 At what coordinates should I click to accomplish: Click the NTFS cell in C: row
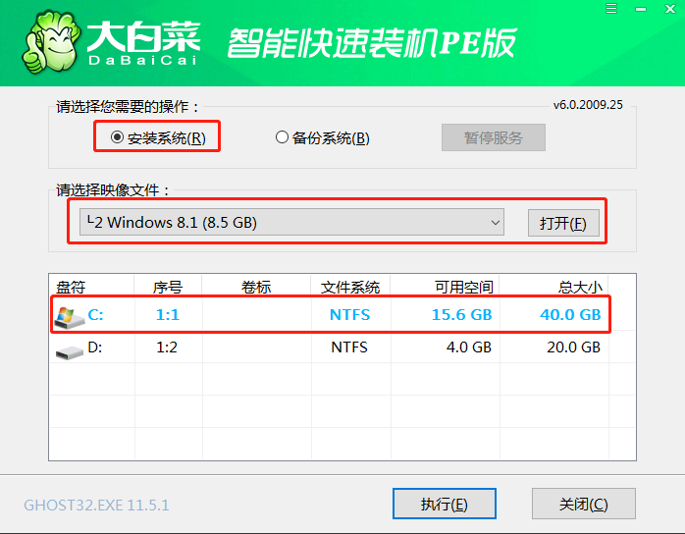coord(349,315)
